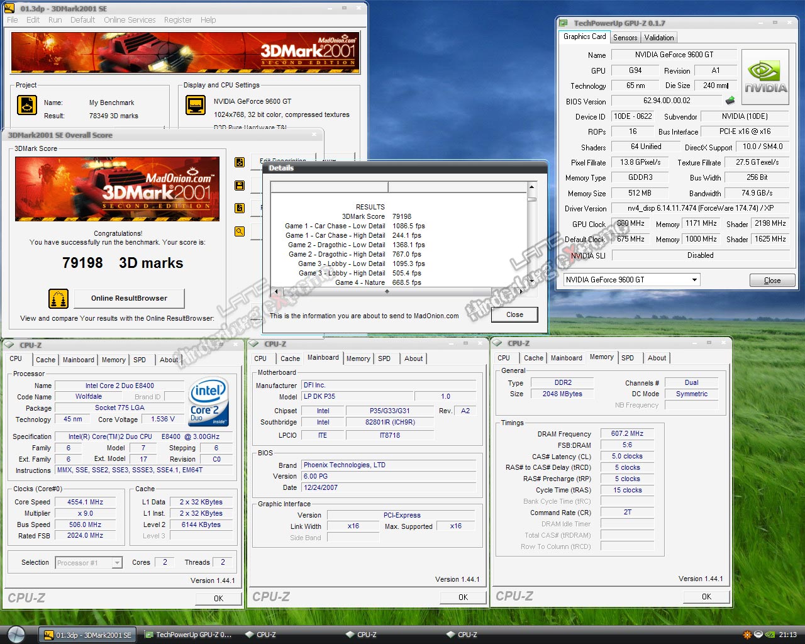Viewport: 805px width, 644px height.
Task: Click the Intel Core 2 Duo logo in CPU-Z
Action: click(x=209, y=401)
